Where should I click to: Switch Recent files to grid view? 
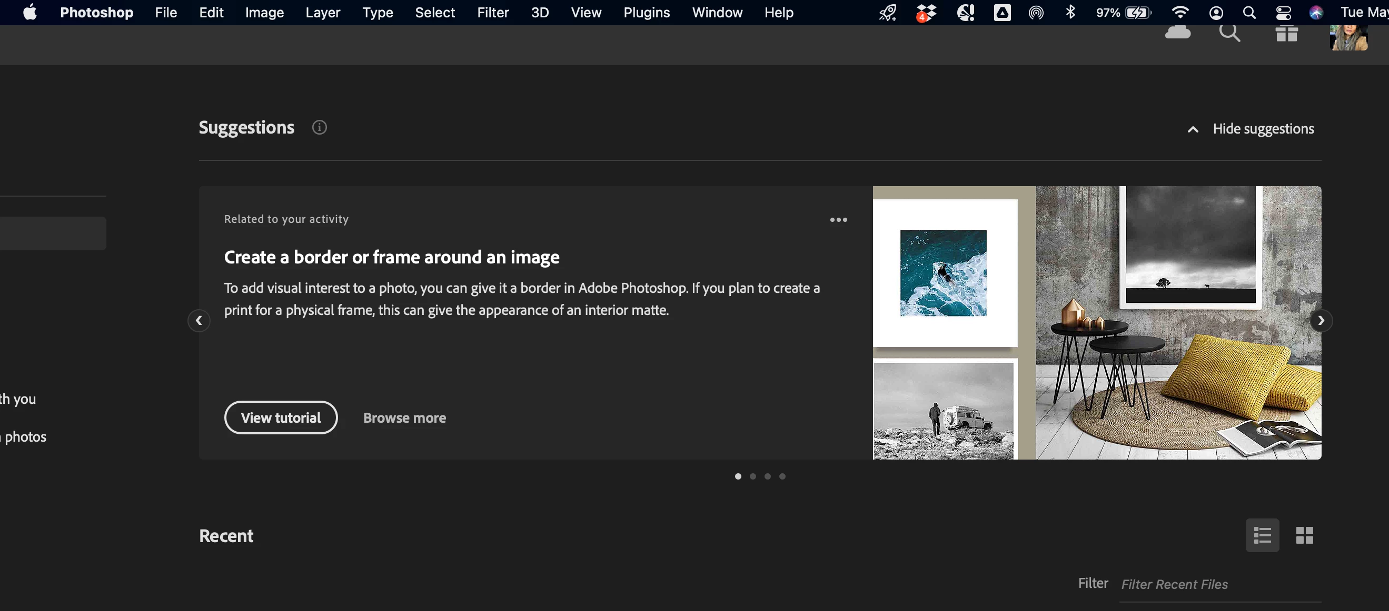(x=1304, y=535)
